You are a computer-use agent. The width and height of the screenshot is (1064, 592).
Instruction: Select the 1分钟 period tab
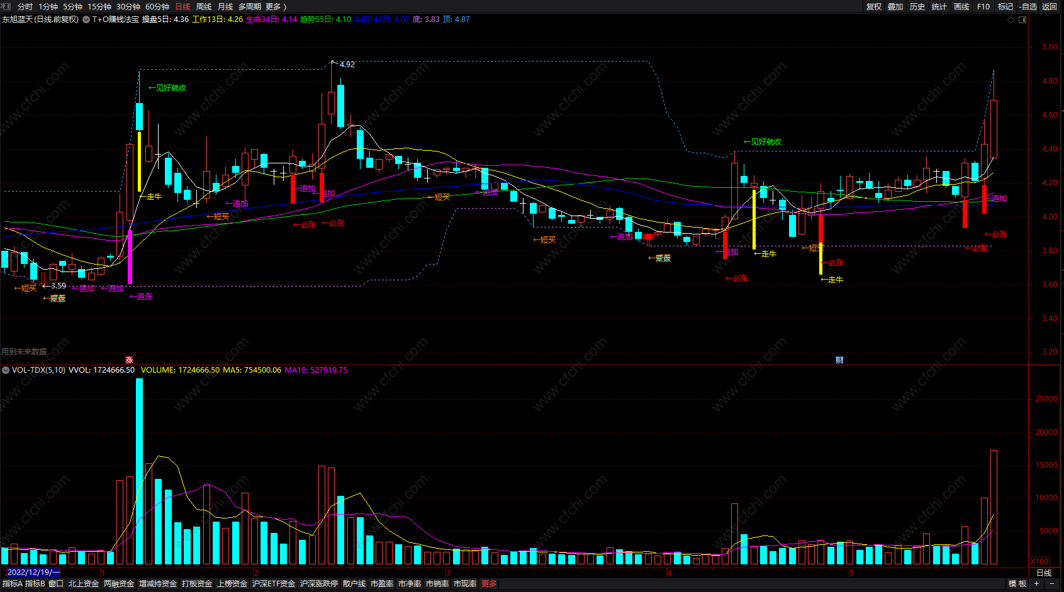pyautogui.click(x=48, y=7)
